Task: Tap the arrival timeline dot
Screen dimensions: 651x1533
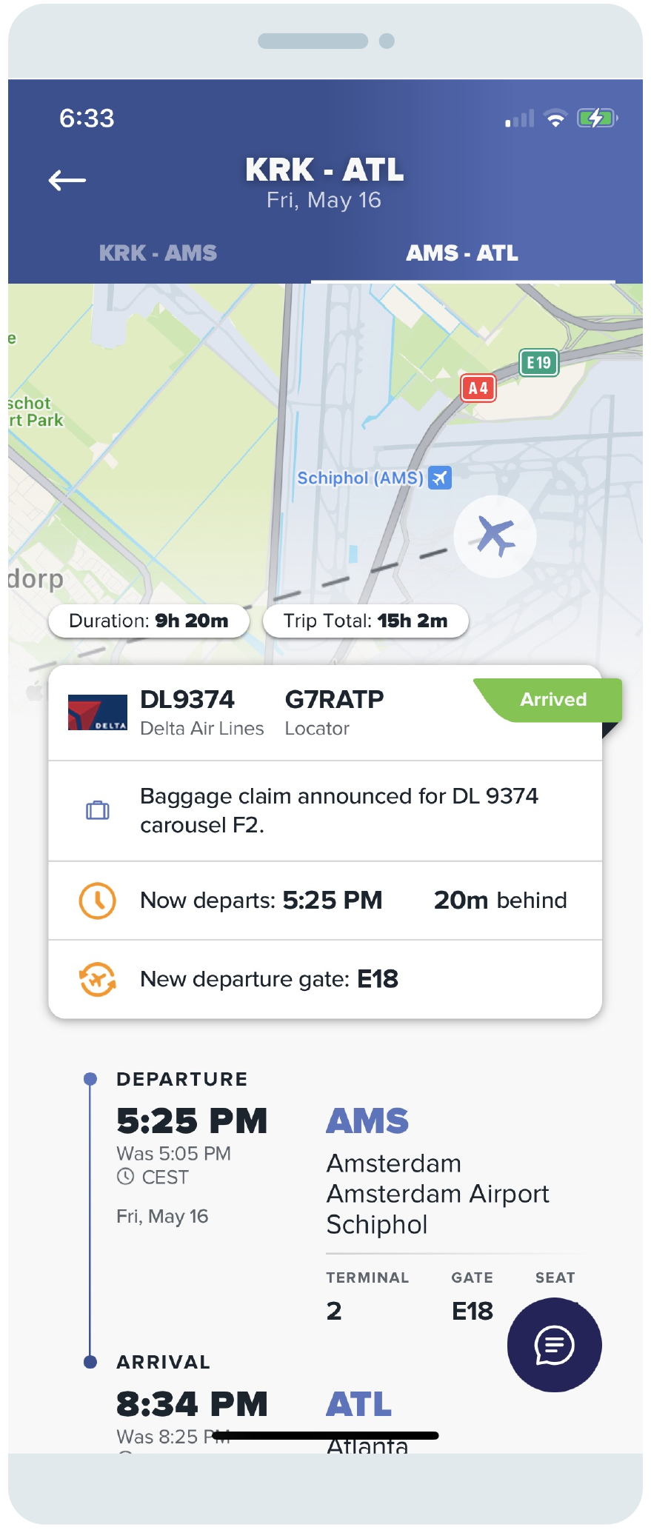Action: click(90, 1362)
